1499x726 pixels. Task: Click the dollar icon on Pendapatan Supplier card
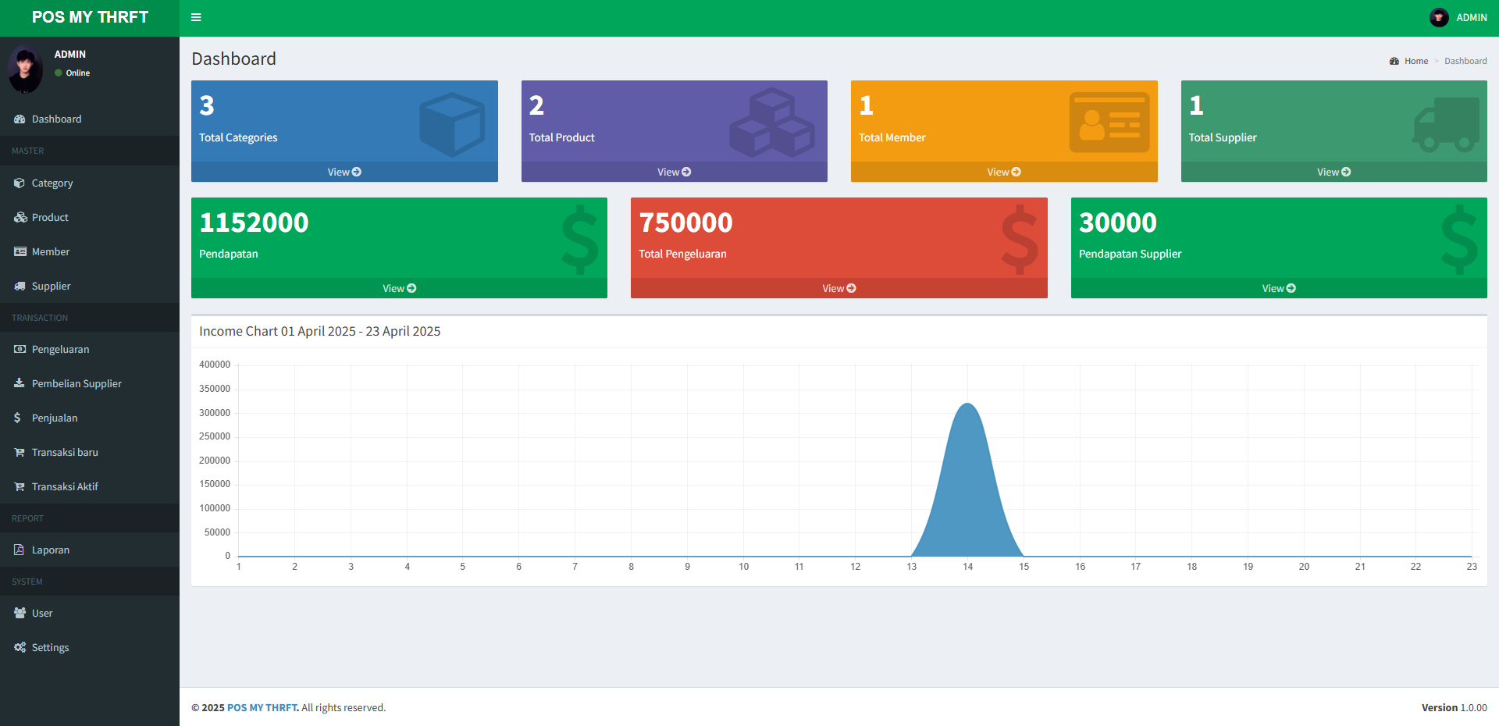tap(1458, 240)
